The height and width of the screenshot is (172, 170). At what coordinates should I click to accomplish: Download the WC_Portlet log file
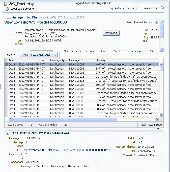pos(111,33)
